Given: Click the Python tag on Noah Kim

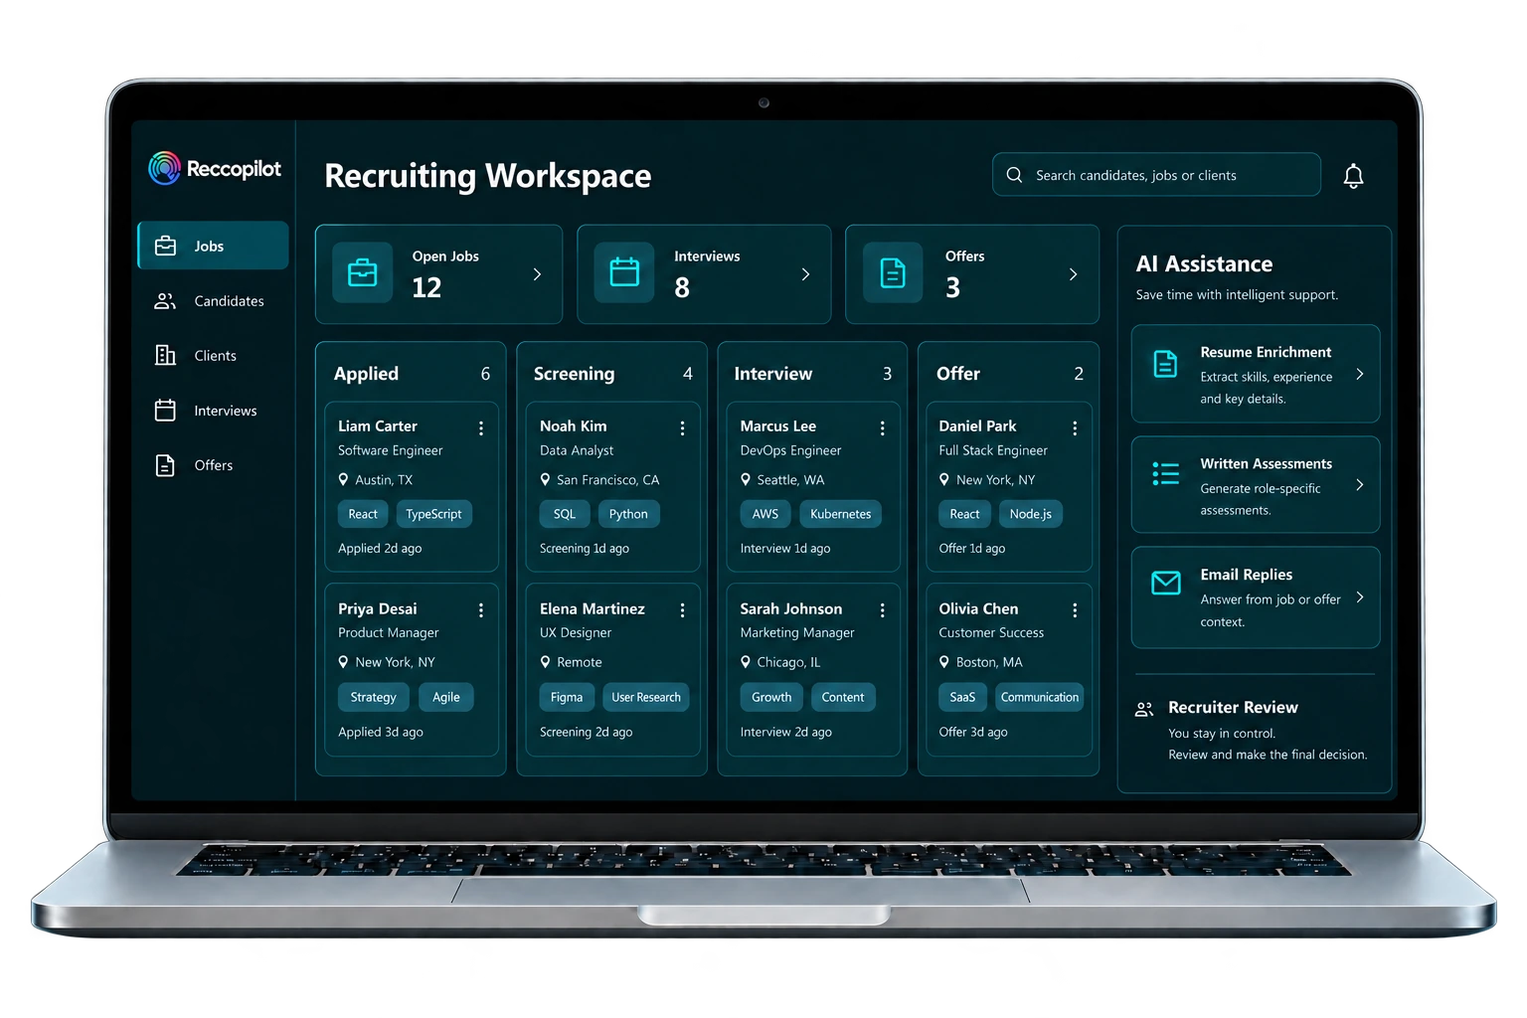Looking at the screenshot, I should 628,514.
